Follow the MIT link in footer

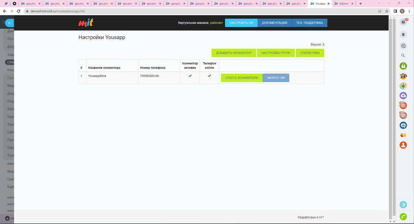321,217
